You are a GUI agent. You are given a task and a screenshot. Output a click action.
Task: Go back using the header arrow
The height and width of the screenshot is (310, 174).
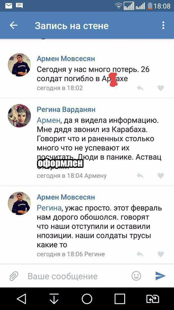(x=14, y=25)
